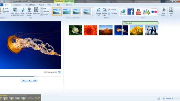Select the first AutoMovie theme
The height and width of the screenshot is (101, 180).
pyautogui.click(x=57, y=12)
